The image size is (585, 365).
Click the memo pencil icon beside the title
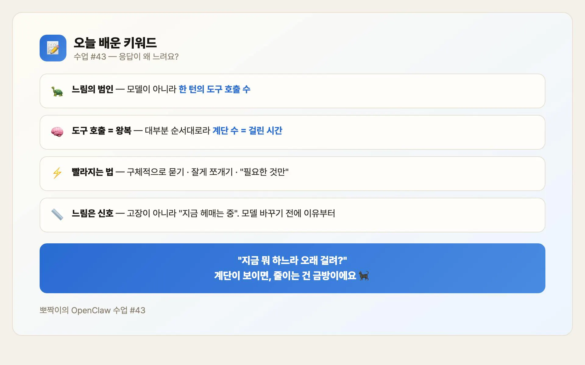point(53,48)
